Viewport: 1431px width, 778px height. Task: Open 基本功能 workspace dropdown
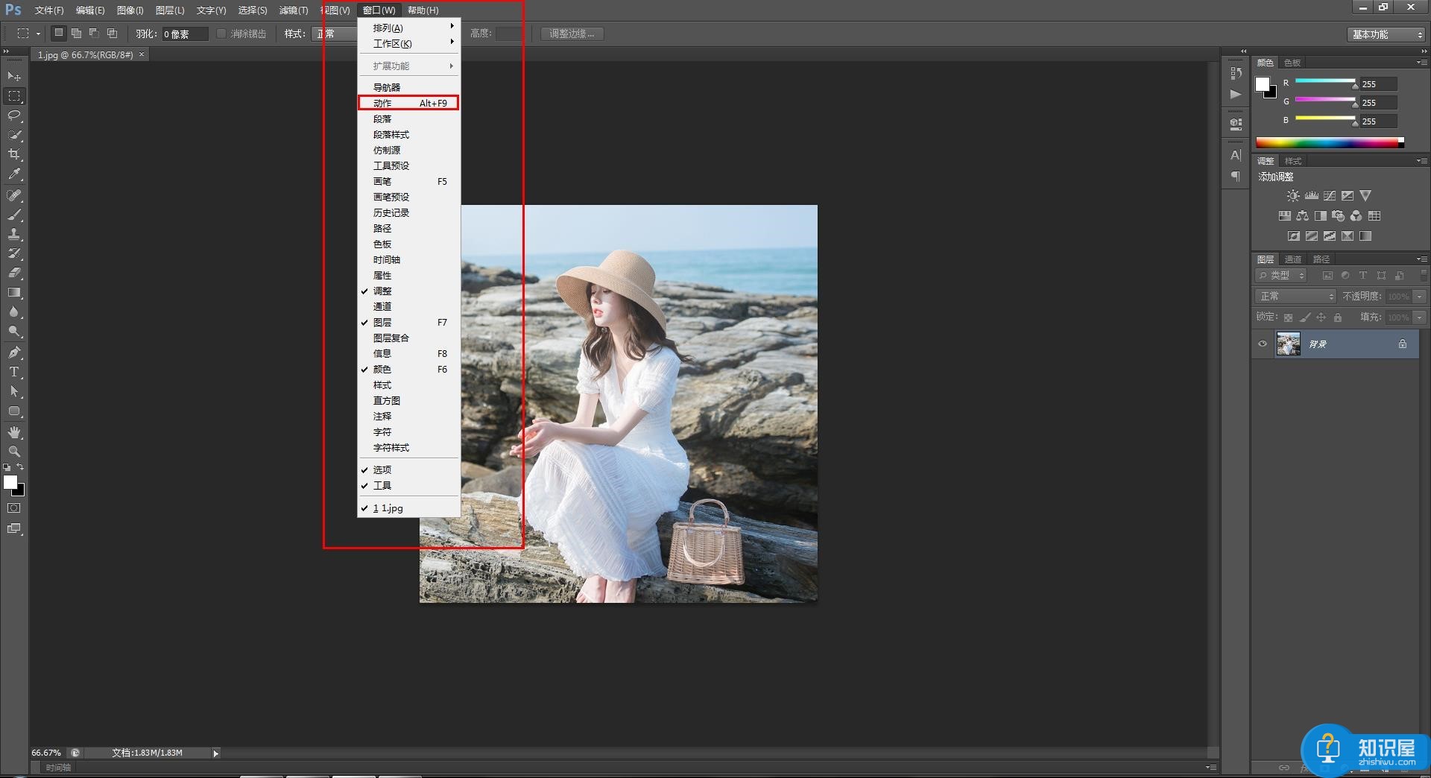point(1386,34)
